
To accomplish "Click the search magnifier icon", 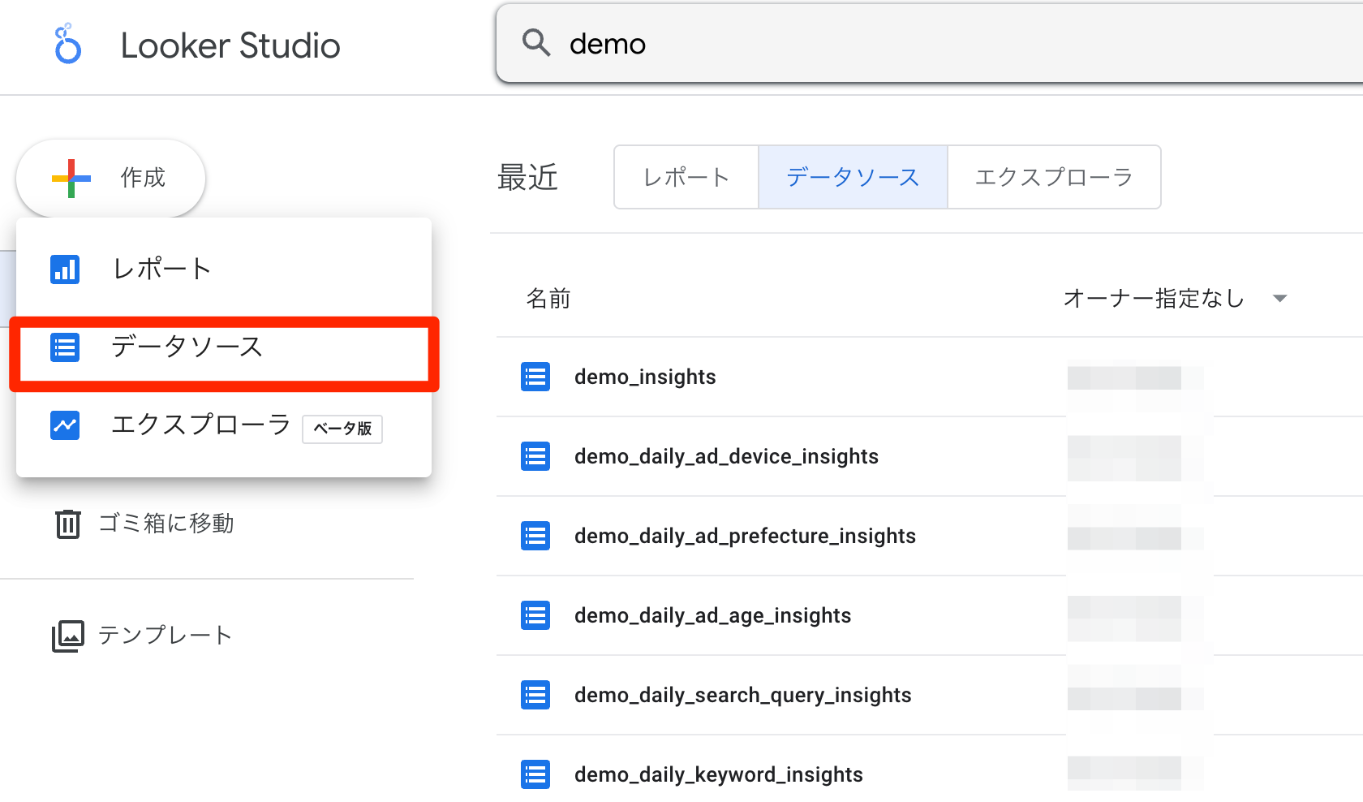I will [535, 42].
